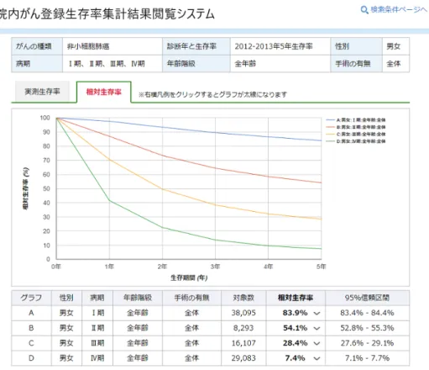Click the Ⅰ期 stage cell in row A

97,313
